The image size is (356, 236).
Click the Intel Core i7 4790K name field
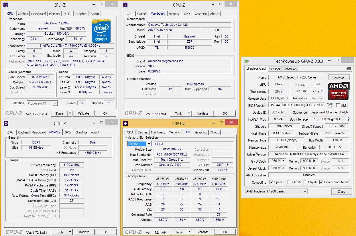(x=56, y=23)
